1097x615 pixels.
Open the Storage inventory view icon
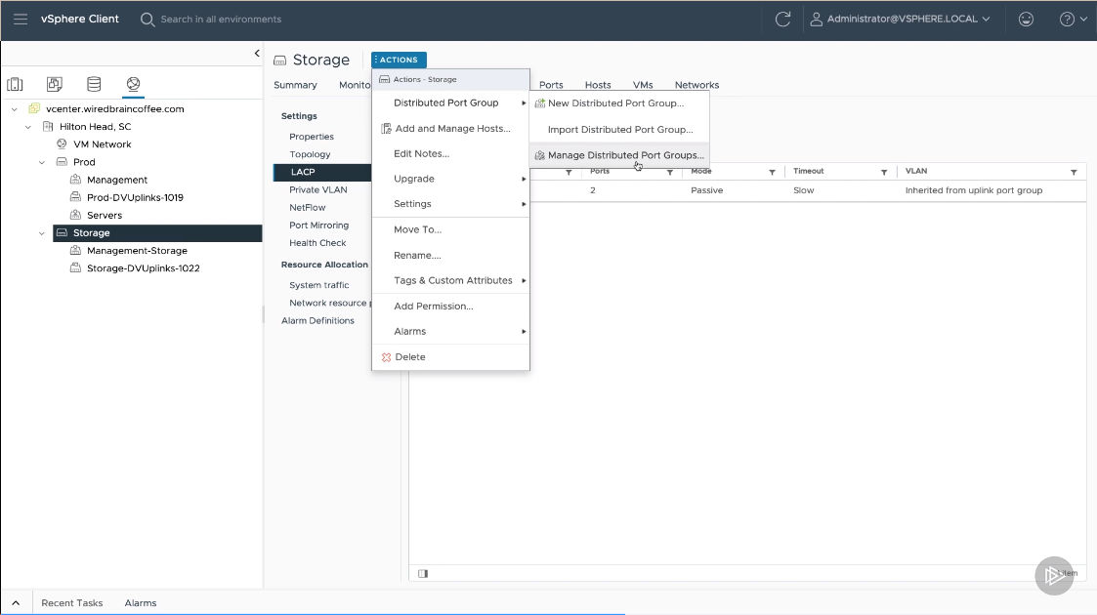point(94,84)
